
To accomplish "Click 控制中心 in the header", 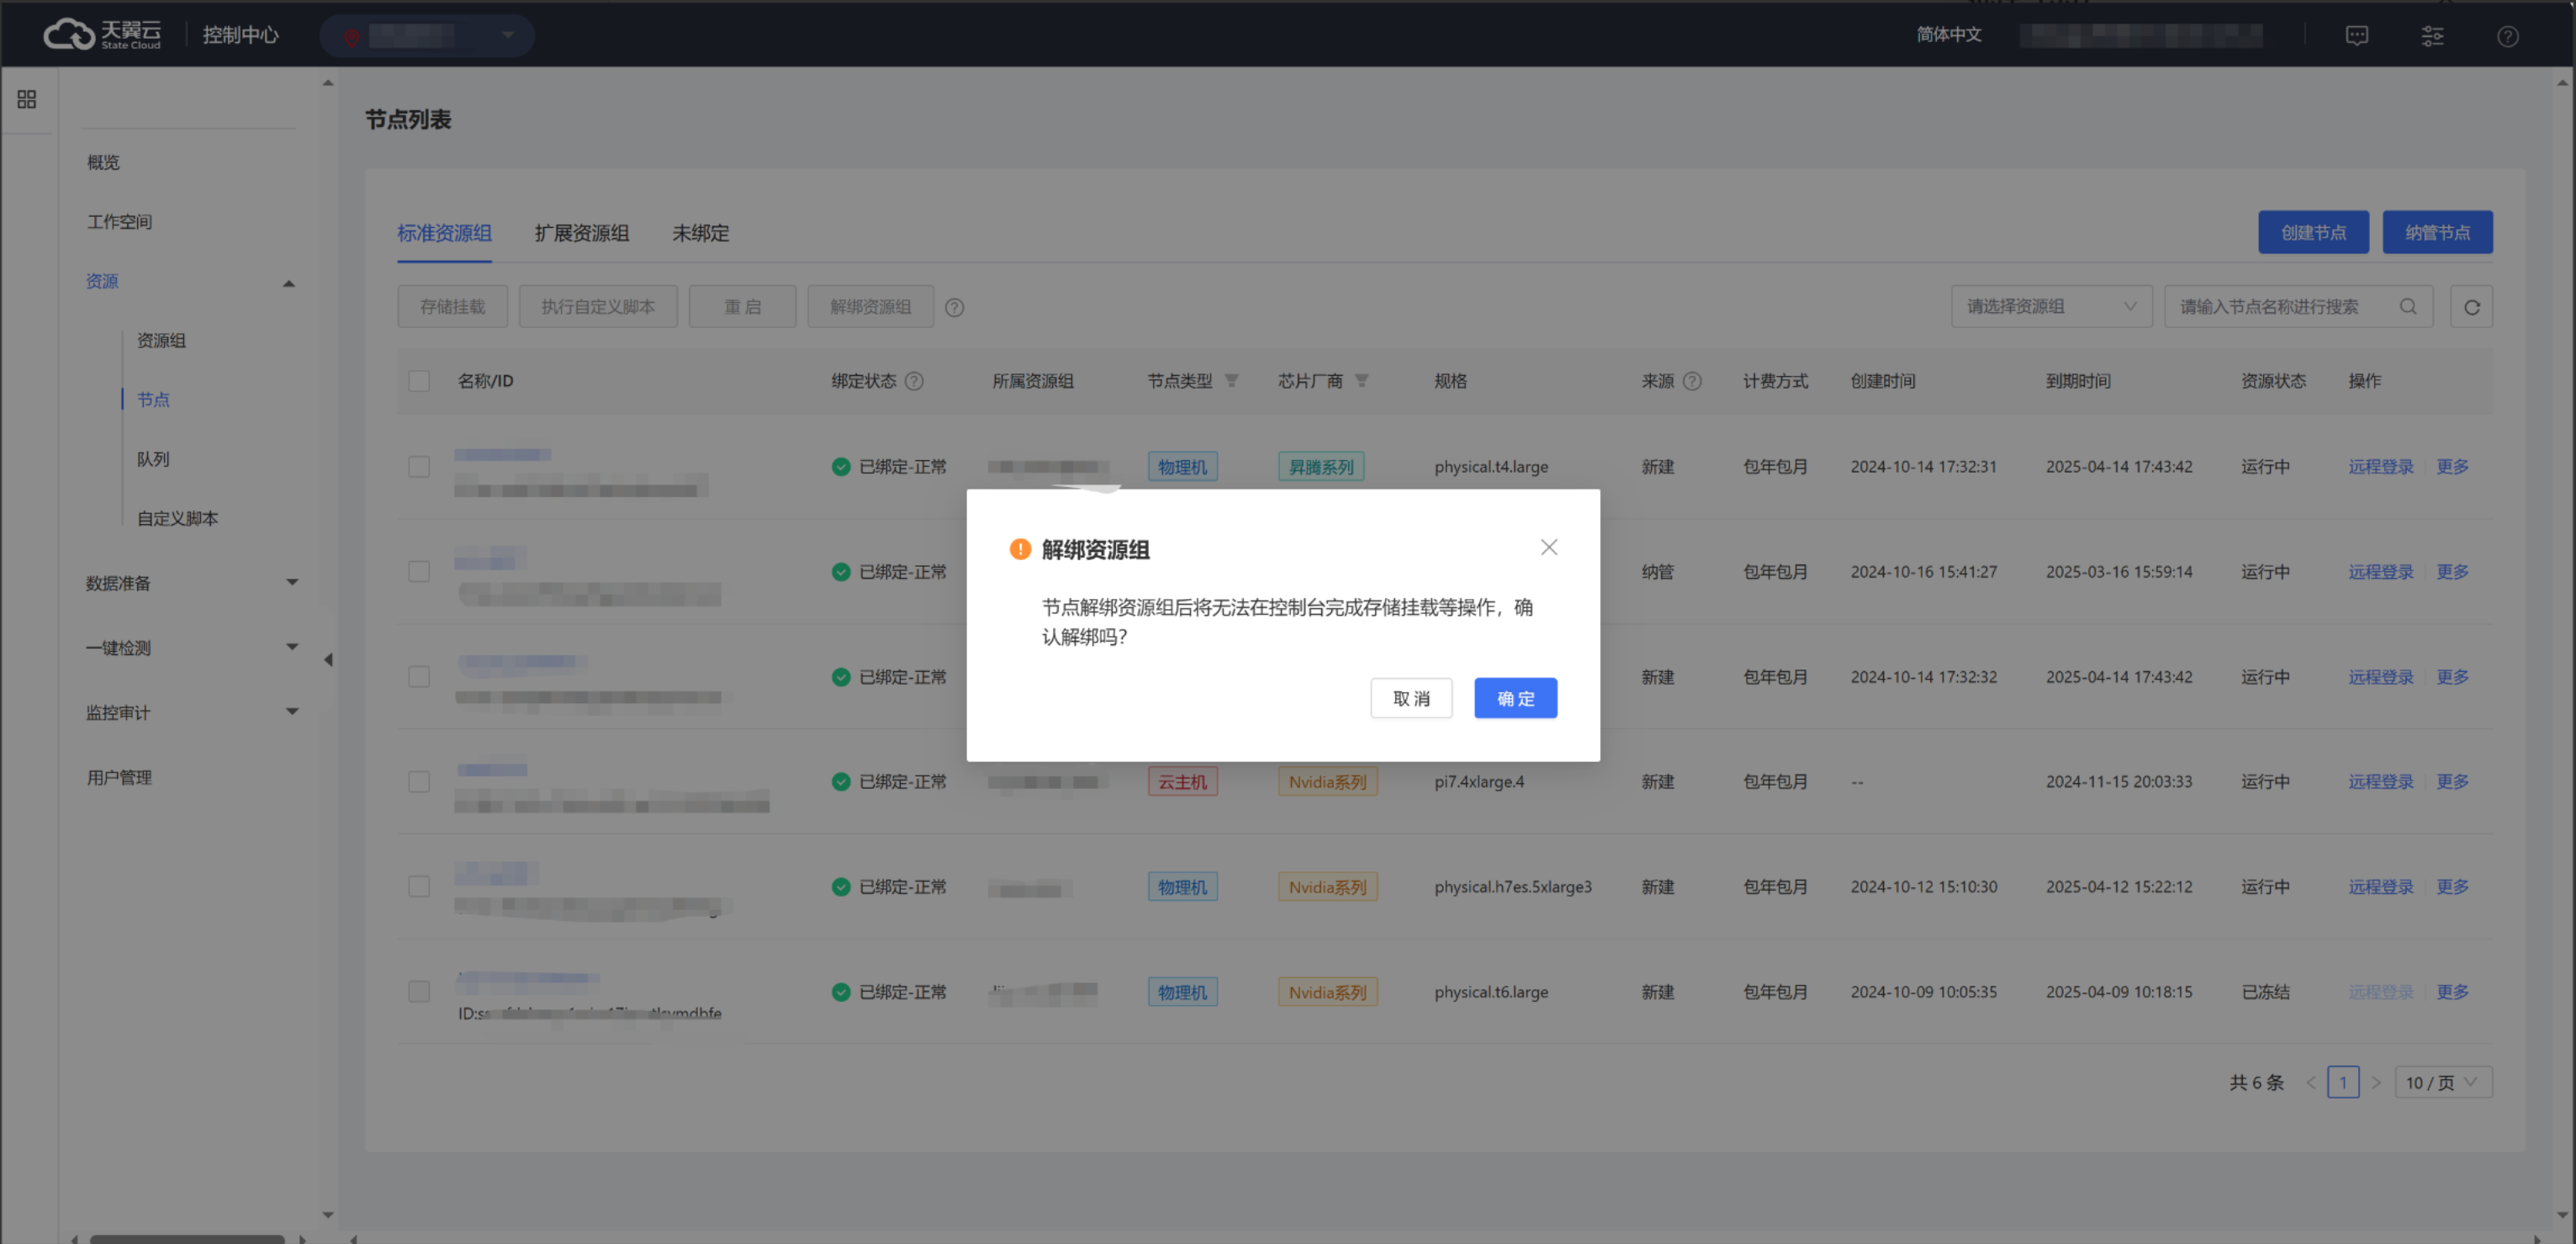I will click(x=240, y=35).
